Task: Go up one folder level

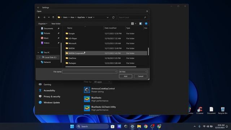Action: [53, 17]
